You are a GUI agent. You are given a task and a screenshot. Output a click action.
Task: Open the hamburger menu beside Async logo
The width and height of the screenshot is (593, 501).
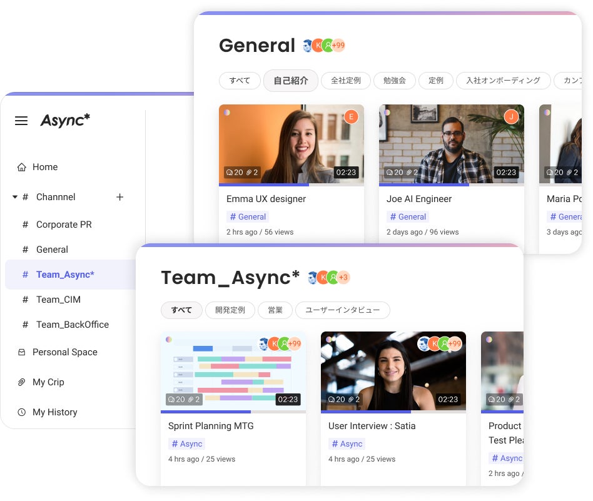[x=21, y=121]
